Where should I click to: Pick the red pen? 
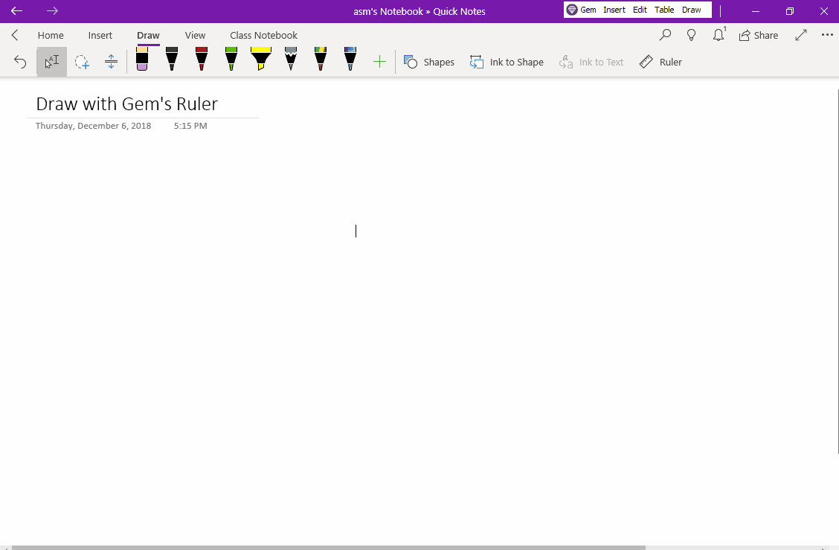202,59
